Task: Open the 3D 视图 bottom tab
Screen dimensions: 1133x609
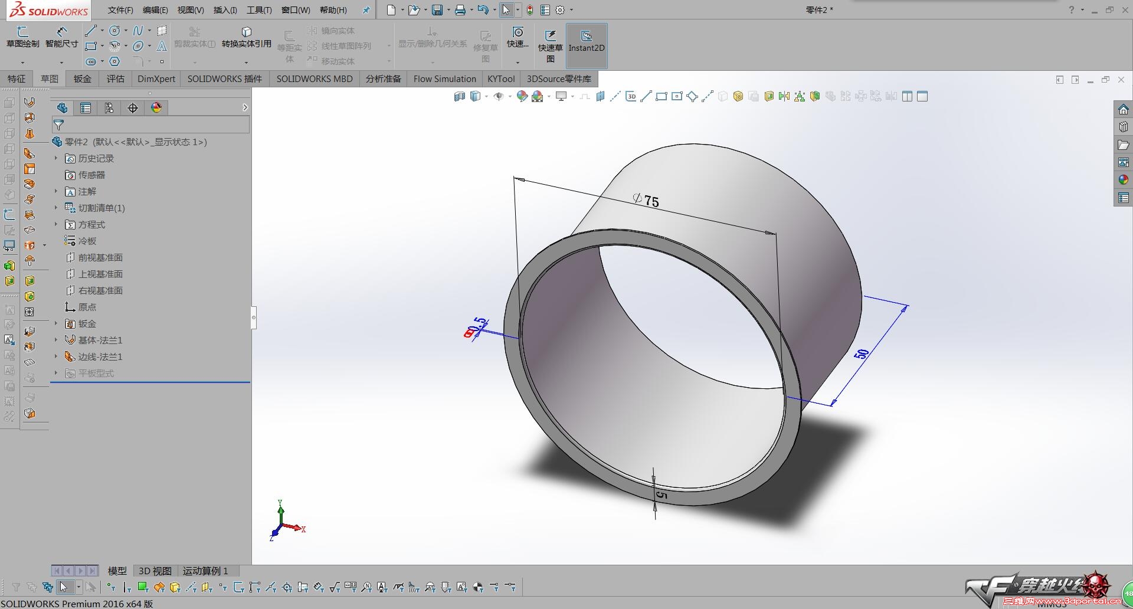Action: coord(155,571)
